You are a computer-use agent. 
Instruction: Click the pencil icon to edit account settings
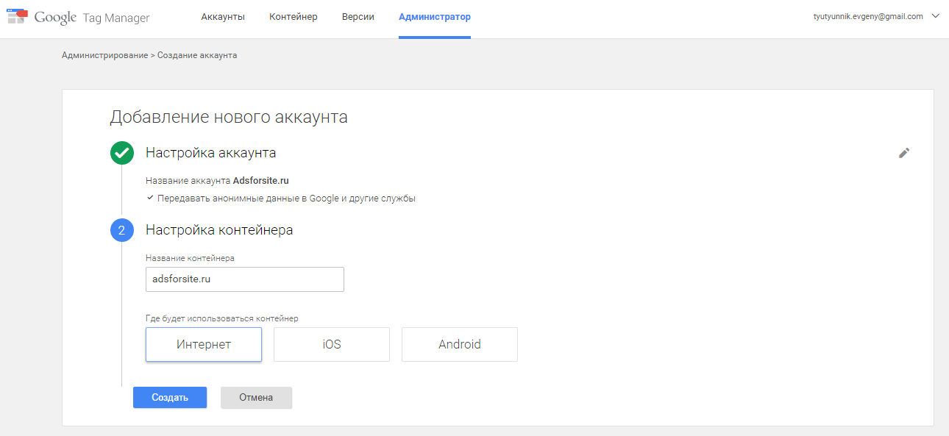click(904, 153)
